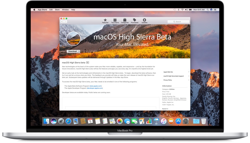The height and width of the screenshot is (143, 250).
Task: Follow the developer.apple.com link
Action: (x=95, y=88)
